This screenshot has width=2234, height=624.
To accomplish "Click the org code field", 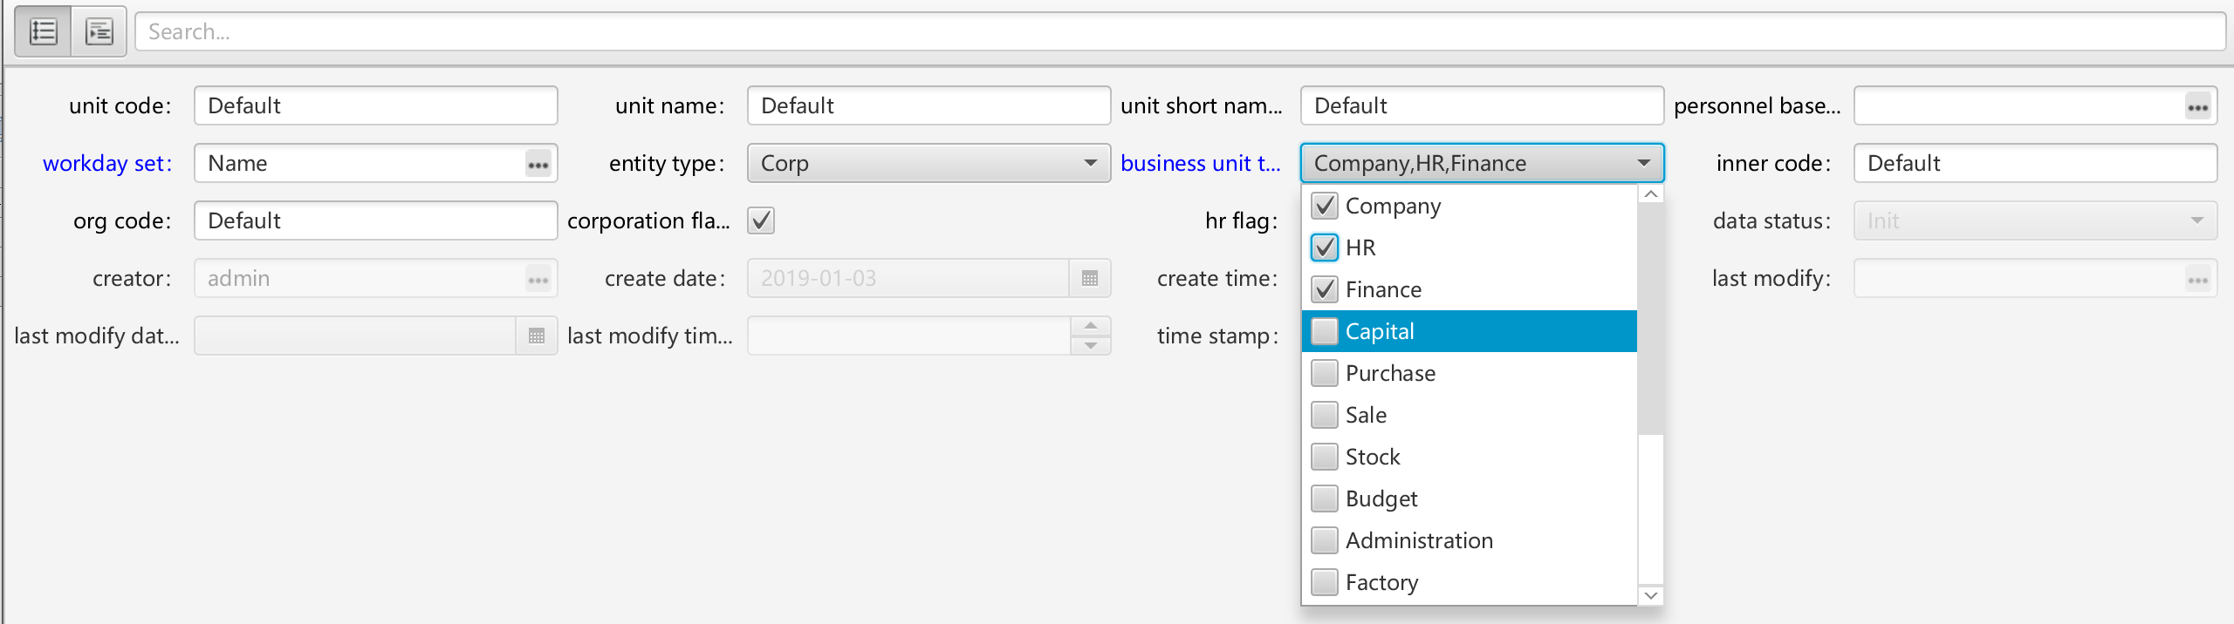I will pyautogui.click(x=375, y=220).
